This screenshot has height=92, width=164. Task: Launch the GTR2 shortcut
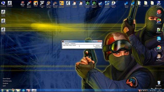coord(23,4)
